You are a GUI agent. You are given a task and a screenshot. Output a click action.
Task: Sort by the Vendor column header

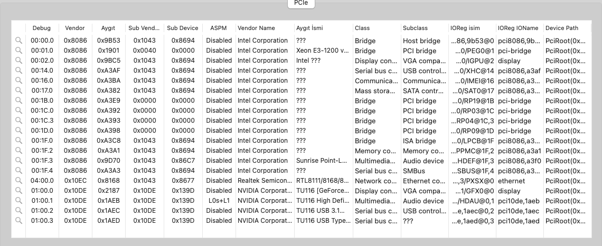click(74, 28)
